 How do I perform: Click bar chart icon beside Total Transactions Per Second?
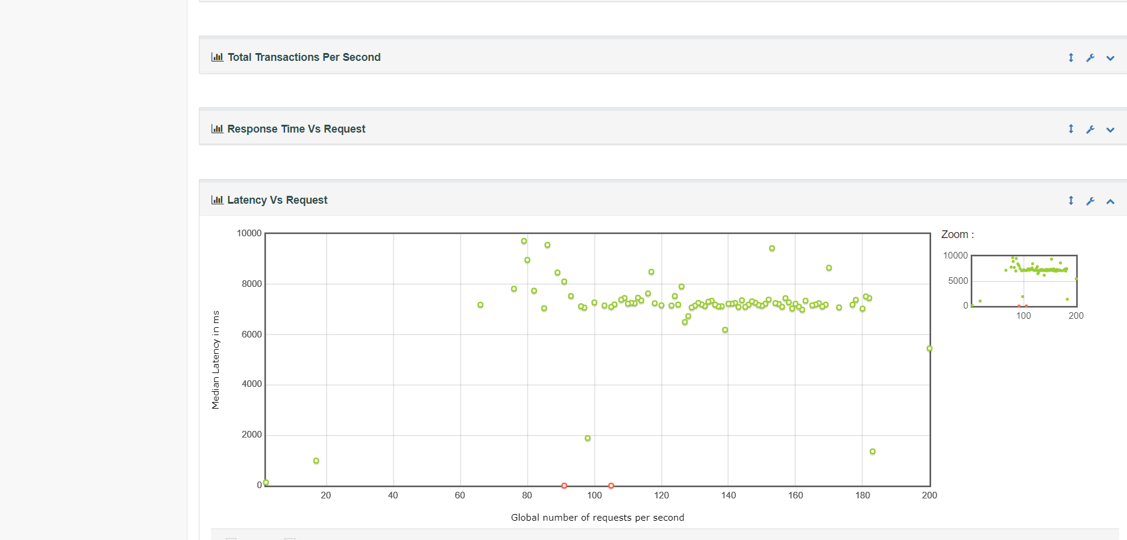217,57
